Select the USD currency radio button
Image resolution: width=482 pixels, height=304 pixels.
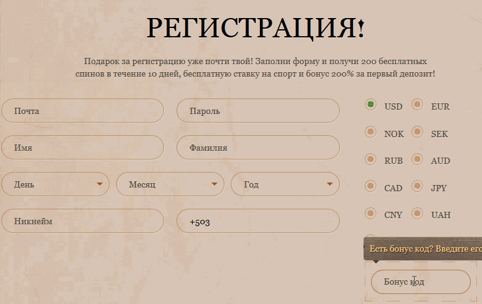371,105
